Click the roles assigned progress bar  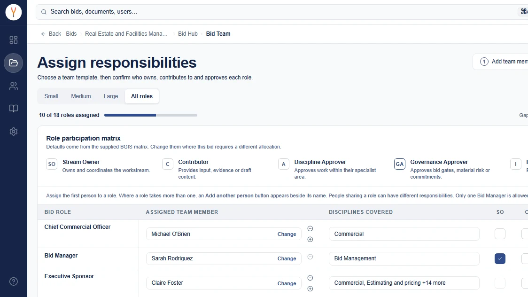150,115
